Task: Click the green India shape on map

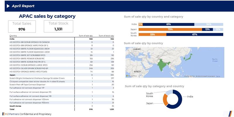Action: click(x=162, y=65)
